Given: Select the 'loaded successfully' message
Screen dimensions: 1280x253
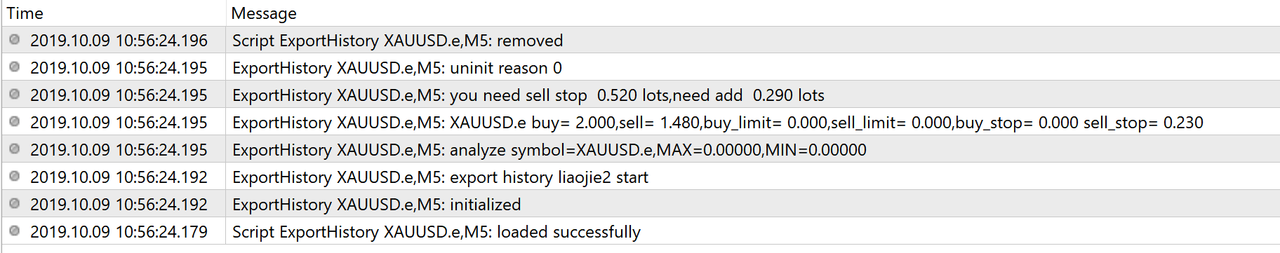Looking at the screenshot, I should [436, 232].
